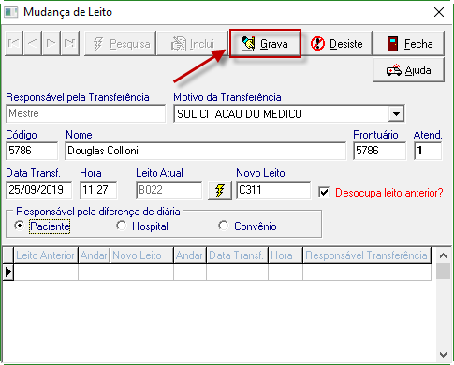Screen dimensions: 454x365
Task: Select the grid row indicator arrow
Action: (x=8, y=272)
